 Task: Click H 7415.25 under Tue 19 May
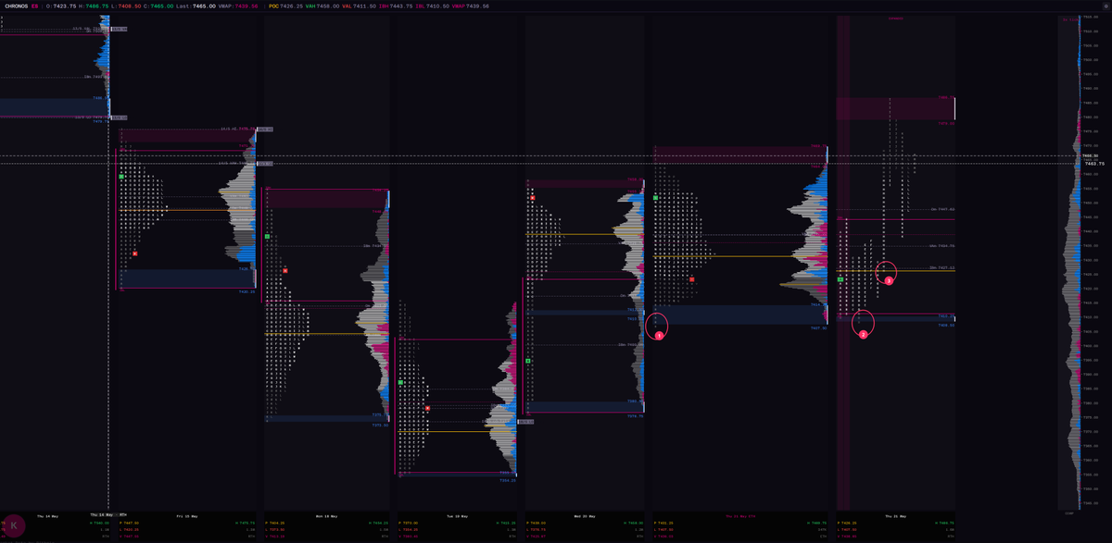pyautogui.click(x=507, y=523)
